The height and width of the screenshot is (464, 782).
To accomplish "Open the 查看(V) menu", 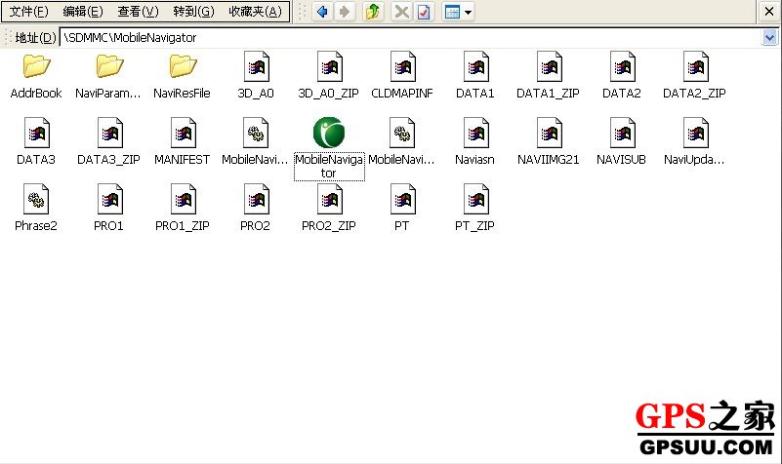I will point(138,12).
